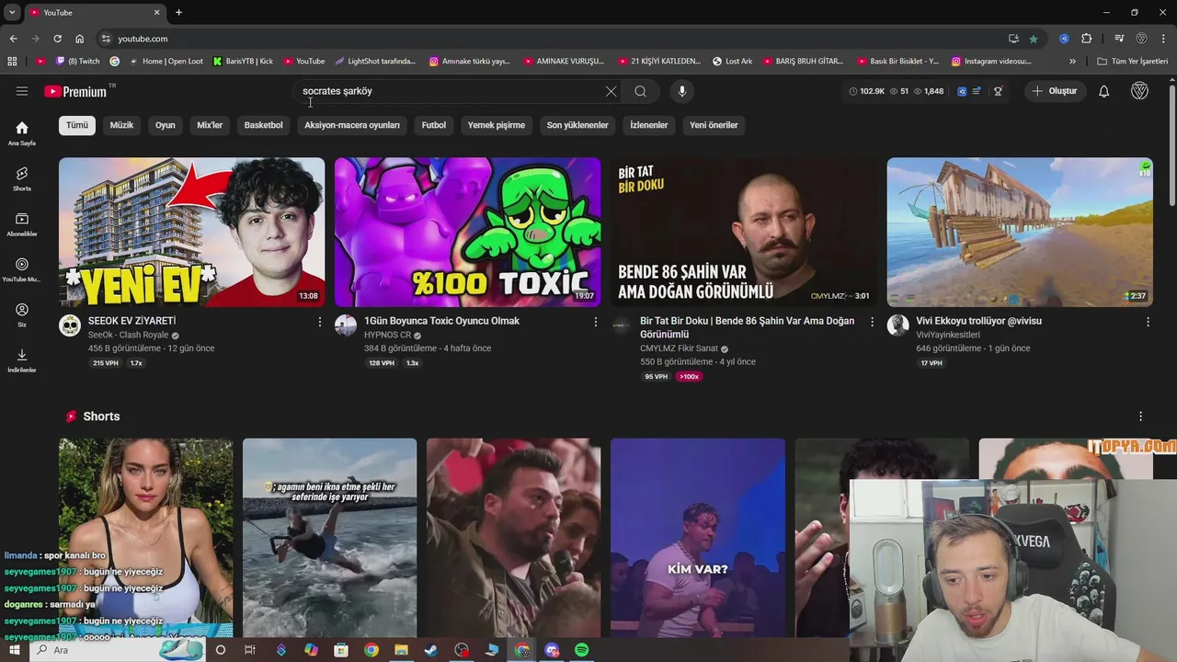Open the Bir Tat Bir Doku thumbnail
This screenshot has width=1177, height=662.
click(x=744, y=233)
